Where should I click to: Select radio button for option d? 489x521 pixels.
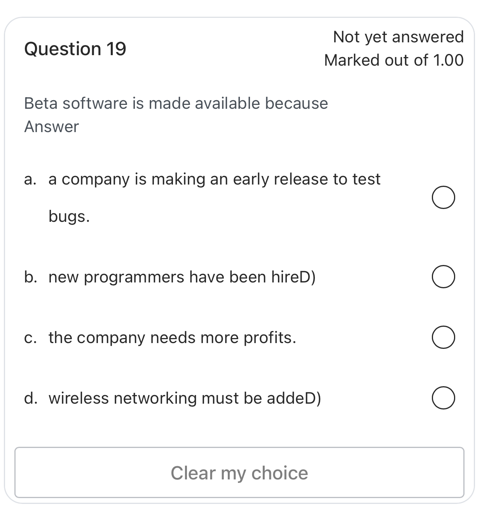pyautogui.click(x=443, y=397)
